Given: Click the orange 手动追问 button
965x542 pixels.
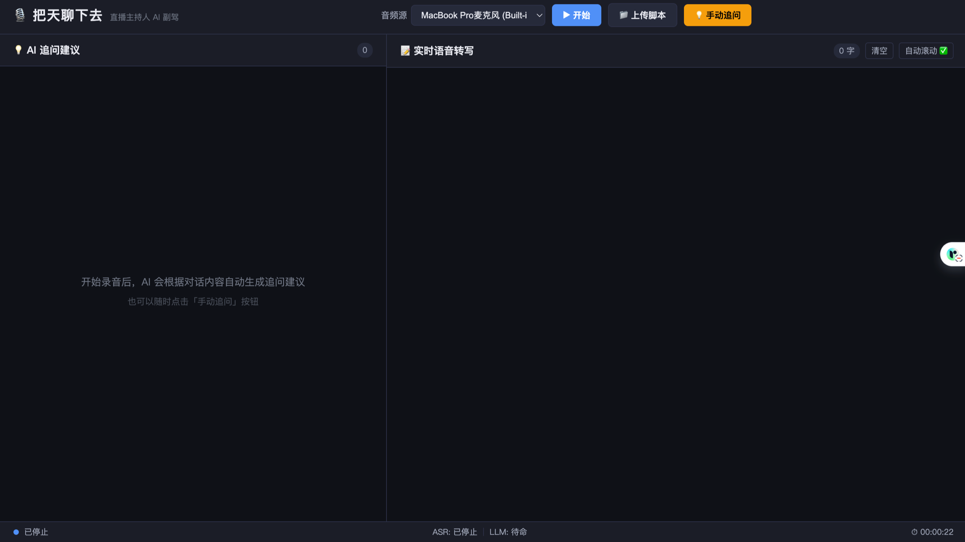Looking at the screenshot, I should click(x=717, y=16).
